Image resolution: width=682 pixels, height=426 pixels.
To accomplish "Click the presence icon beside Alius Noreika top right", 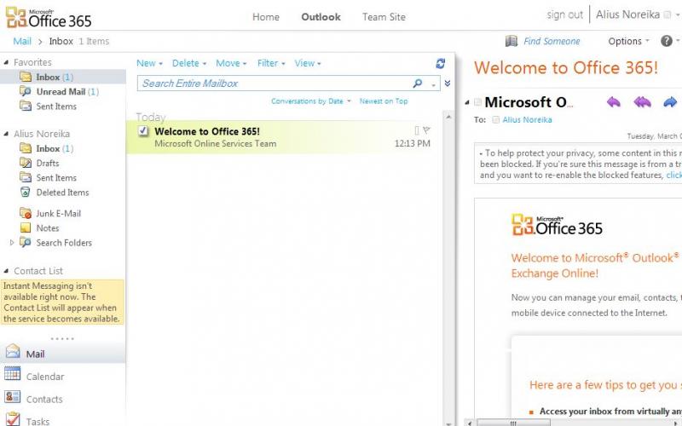I will point(668,15).
